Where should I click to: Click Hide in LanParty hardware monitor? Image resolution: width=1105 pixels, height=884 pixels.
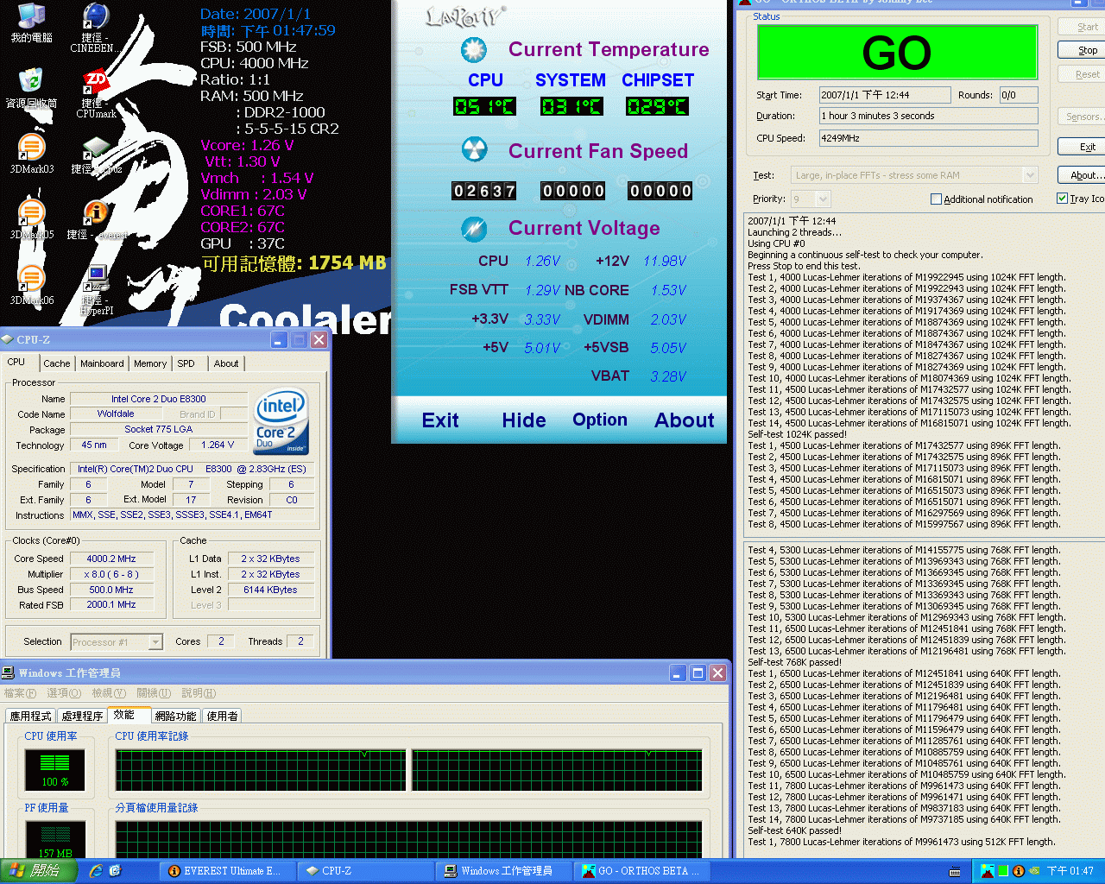point(524,420)
